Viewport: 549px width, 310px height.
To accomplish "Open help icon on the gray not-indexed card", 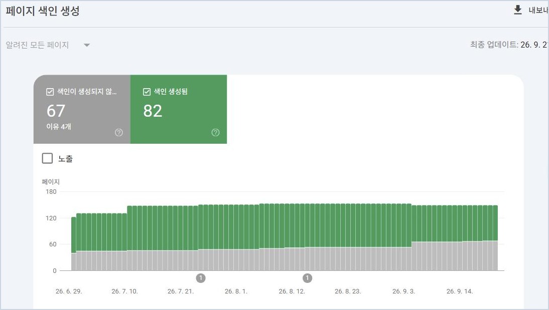I will (119, 132).
